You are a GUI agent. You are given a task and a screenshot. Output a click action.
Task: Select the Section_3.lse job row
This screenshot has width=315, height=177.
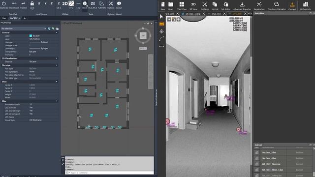click(x=283, y=152)
